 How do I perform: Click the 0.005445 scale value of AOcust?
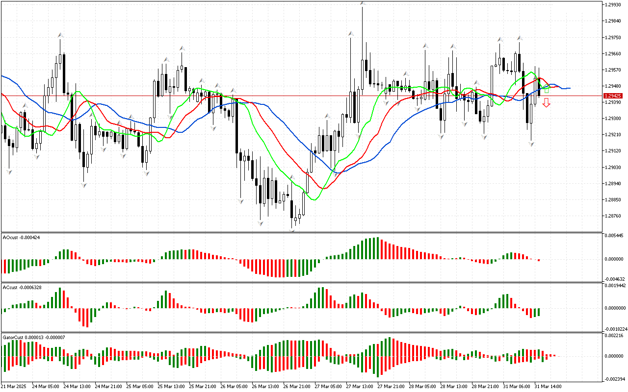[614, 236]
